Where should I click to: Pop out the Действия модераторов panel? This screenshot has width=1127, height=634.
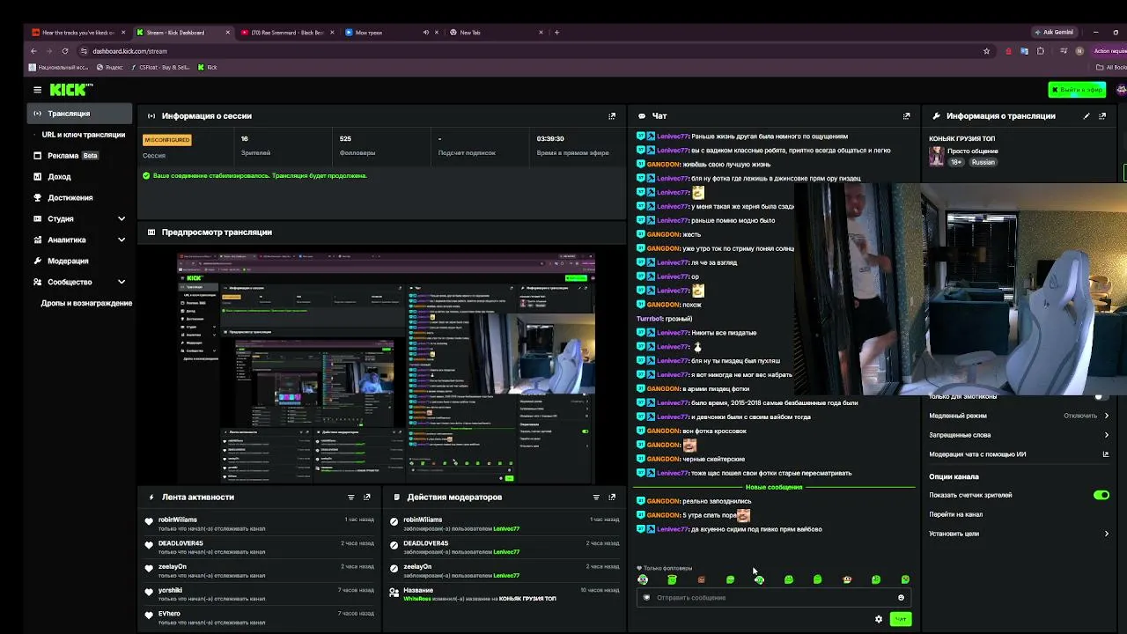coord(612,498)
